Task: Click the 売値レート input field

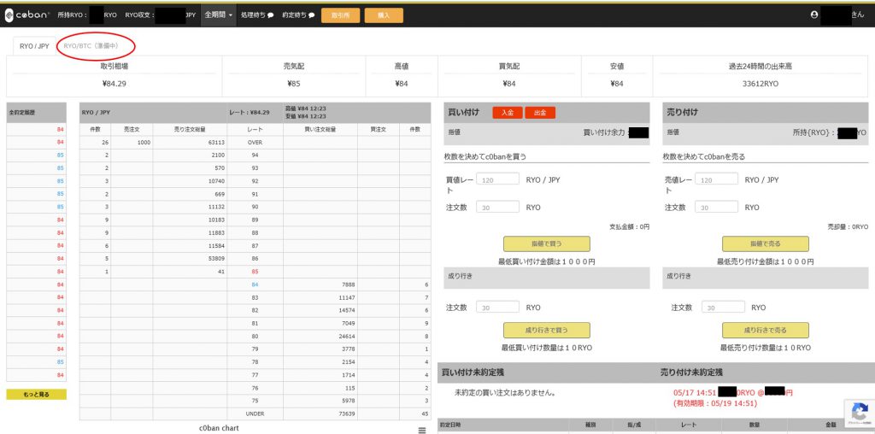Action: 717,179
